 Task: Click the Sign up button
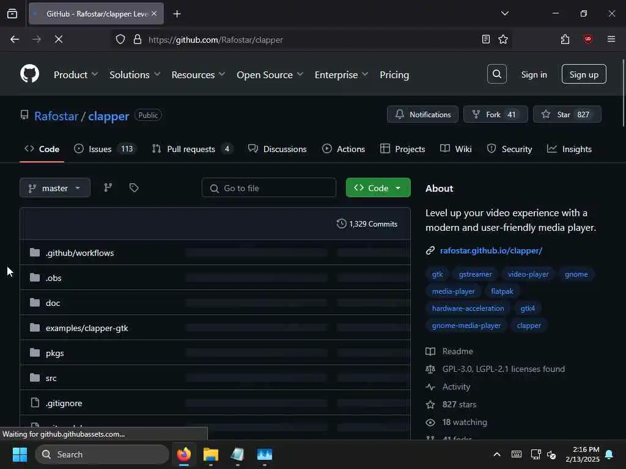584,74
